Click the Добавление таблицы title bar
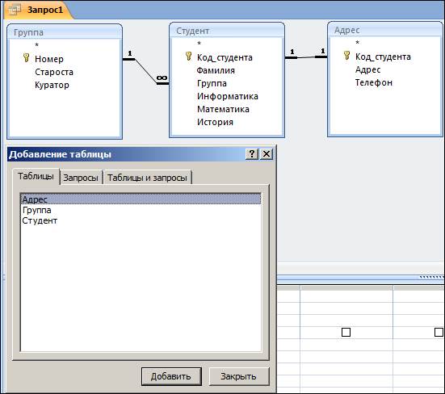The width and height of the screenshot is (445, 394). click(x=125, y=154)
